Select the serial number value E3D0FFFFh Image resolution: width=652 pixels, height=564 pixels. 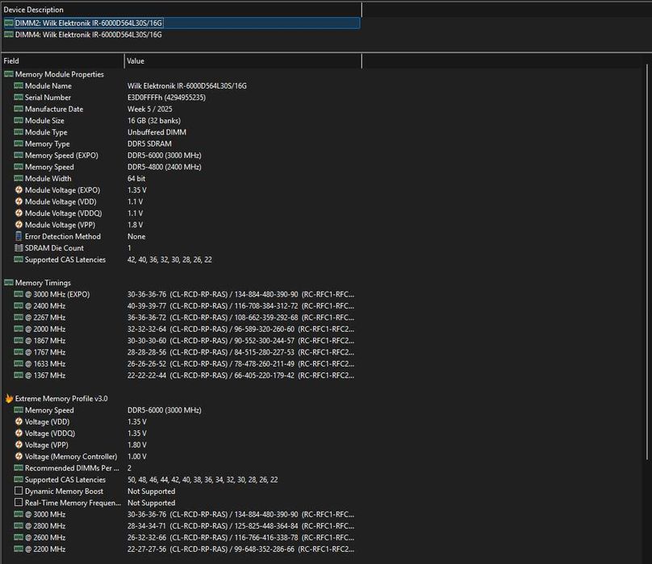pyautogui.click(x=166, y=97)
